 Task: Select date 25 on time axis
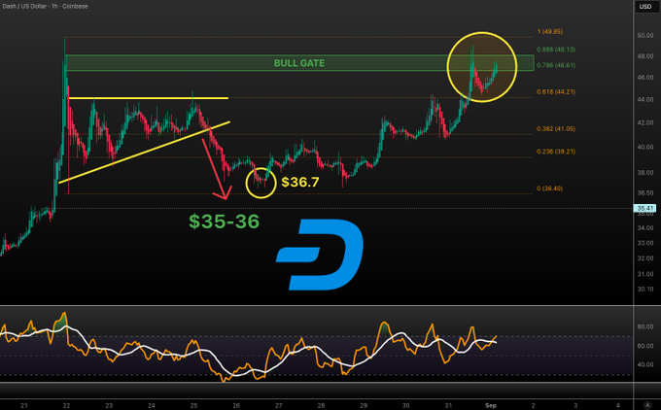coord(193,405)
